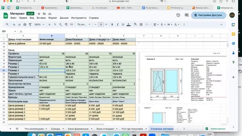Toggle strikethrough formatting
Image resolution: width=242 pixels, height=136 pixels.
(123, 25)
